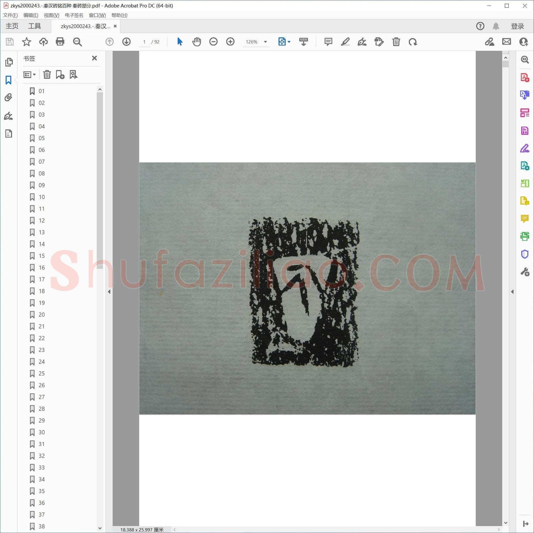Select the arrow selection tool
The height and width of the screenshot is (533, 534).
pos(180,42)
